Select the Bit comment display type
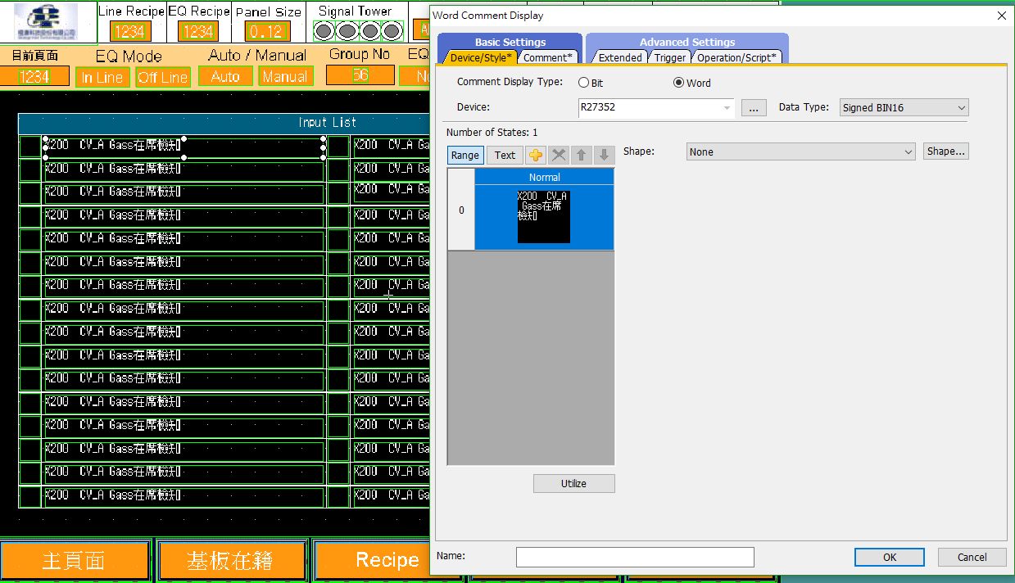The image size is (1015, 583). point(584,83)
